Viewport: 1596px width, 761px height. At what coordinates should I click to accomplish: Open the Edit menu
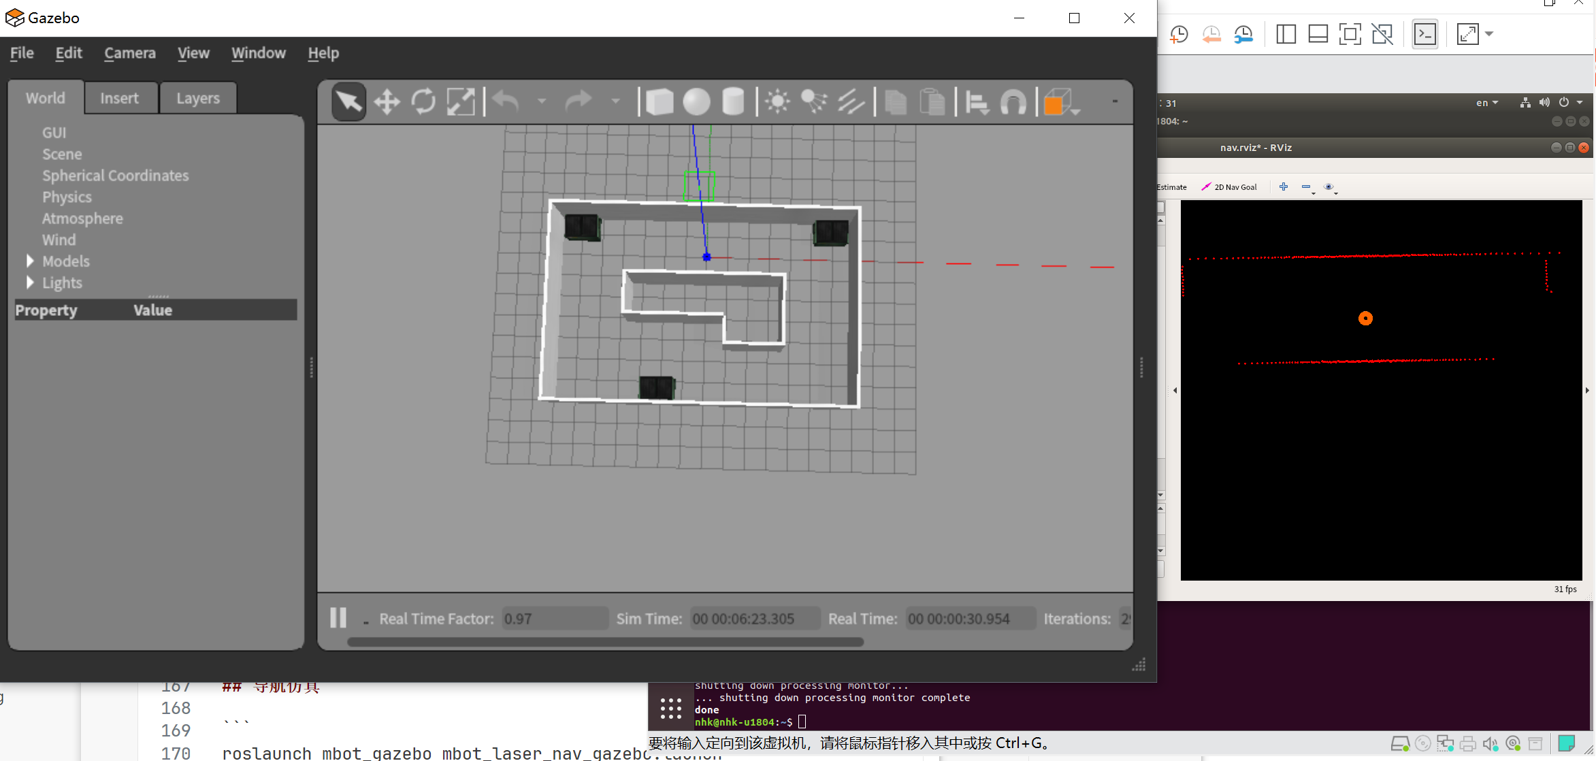(69, 53)
